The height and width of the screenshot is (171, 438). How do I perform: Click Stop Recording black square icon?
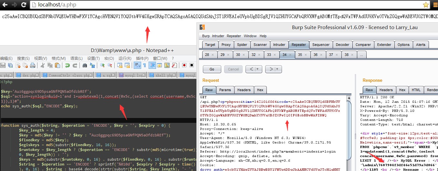click(x=192, y=65)
